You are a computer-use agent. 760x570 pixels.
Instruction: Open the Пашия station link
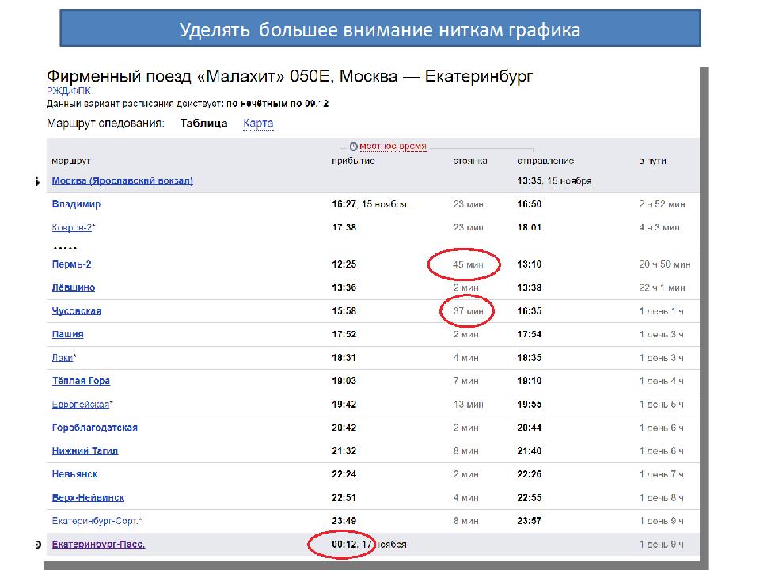[67, 334]
